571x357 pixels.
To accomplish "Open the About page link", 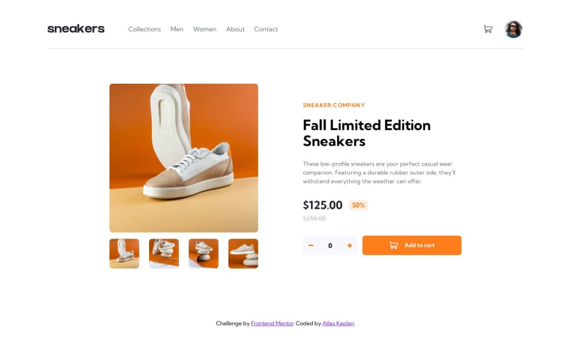I will point(235,29).
